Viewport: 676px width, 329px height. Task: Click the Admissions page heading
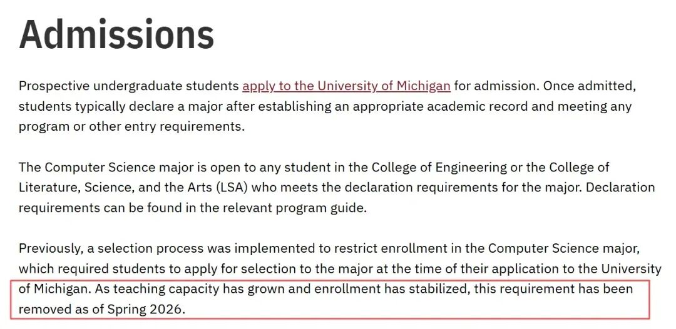tap(116, 34)
